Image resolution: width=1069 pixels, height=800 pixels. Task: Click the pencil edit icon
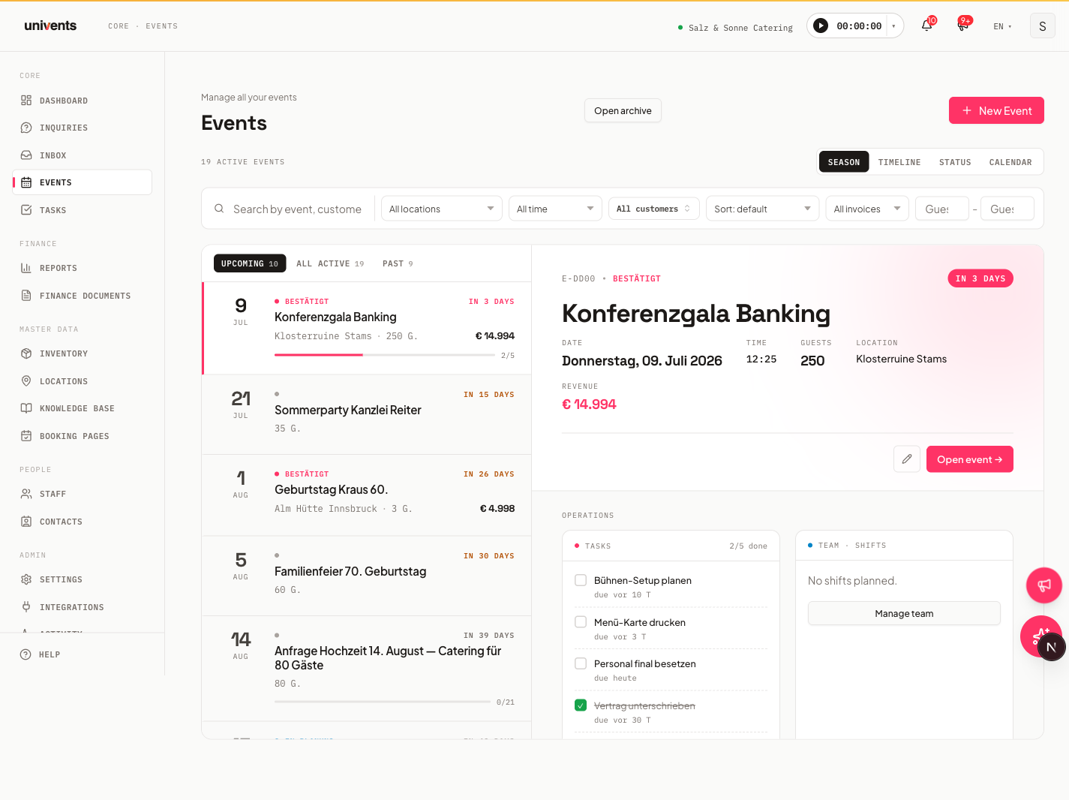coord(906,459)
